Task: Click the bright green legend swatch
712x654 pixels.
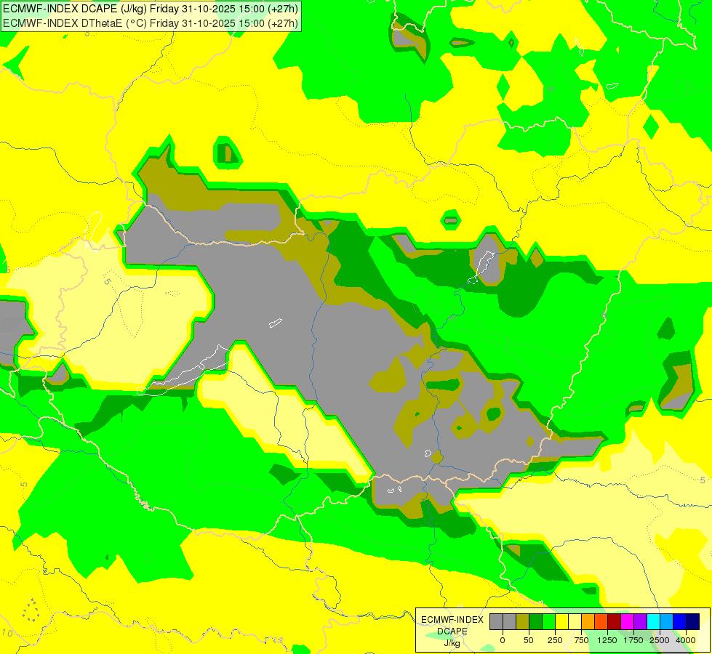Action: point(548,621)
